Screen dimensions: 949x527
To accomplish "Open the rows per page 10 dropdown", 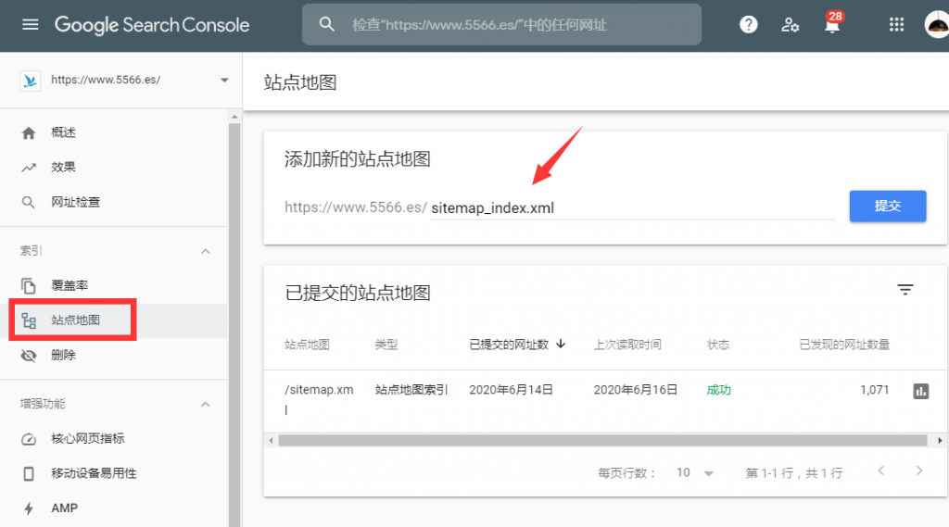I will click(695, 473).
